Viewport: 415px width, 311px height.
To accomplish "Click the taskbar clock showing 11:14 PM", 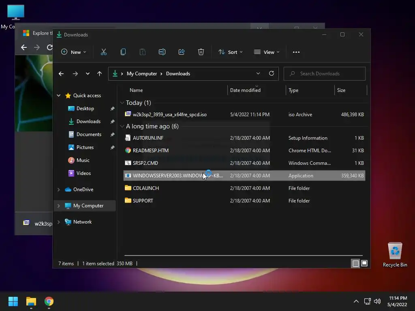I will coord(397,301).
